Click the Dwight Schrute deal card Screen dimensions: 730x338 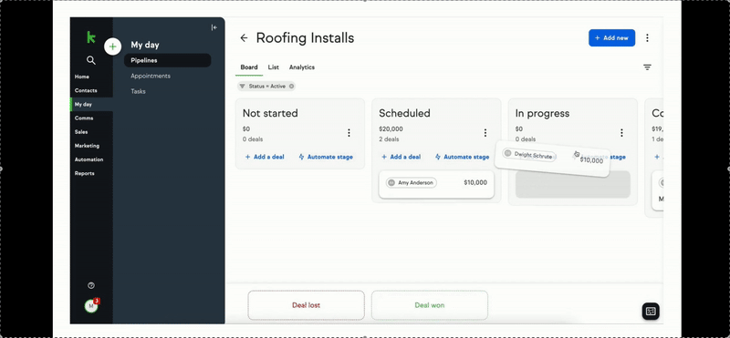(x=552, y=159)
